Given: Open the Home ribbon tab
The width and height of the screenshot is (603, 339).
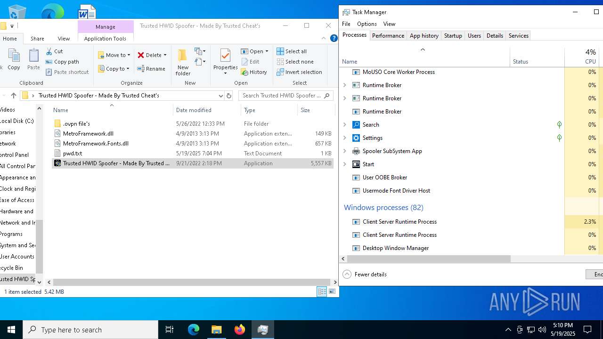Looking at the screenshot, I should [x=10, y=39].
